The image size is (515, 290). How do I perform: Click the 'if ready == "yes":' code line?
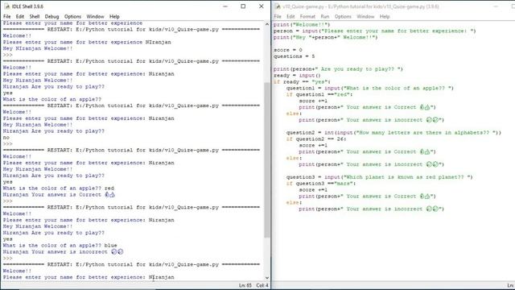click(302, 82)
